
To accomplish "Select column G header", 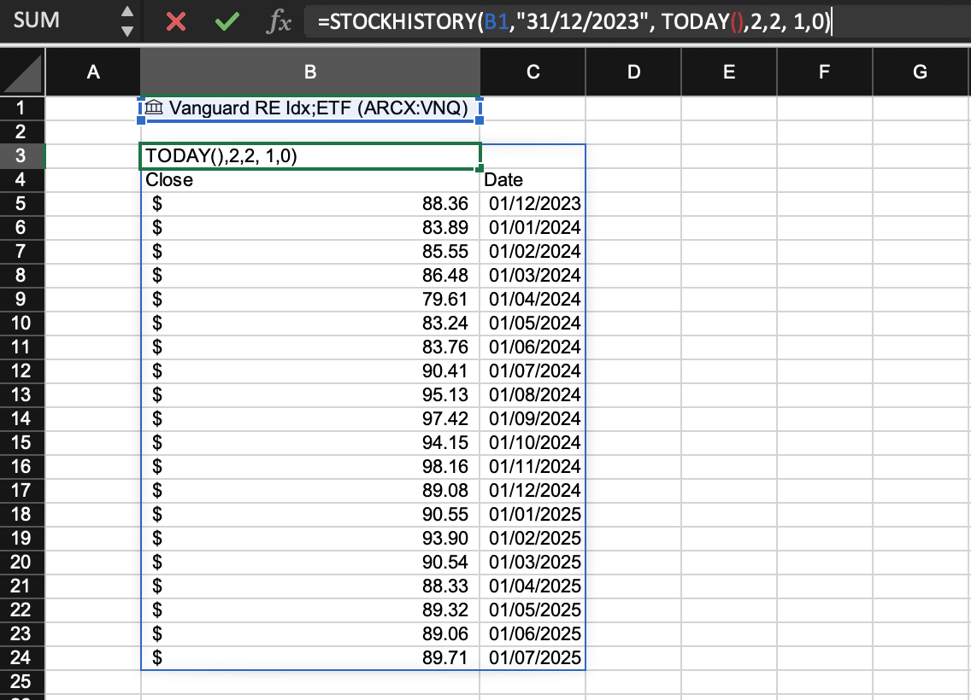I will (x=920, y=73).
